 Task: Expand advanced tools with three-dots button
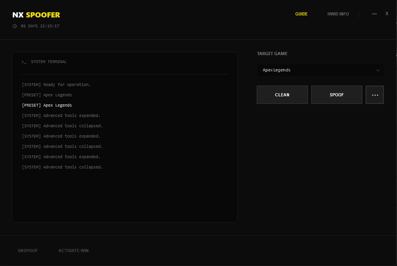pos(375,95)
